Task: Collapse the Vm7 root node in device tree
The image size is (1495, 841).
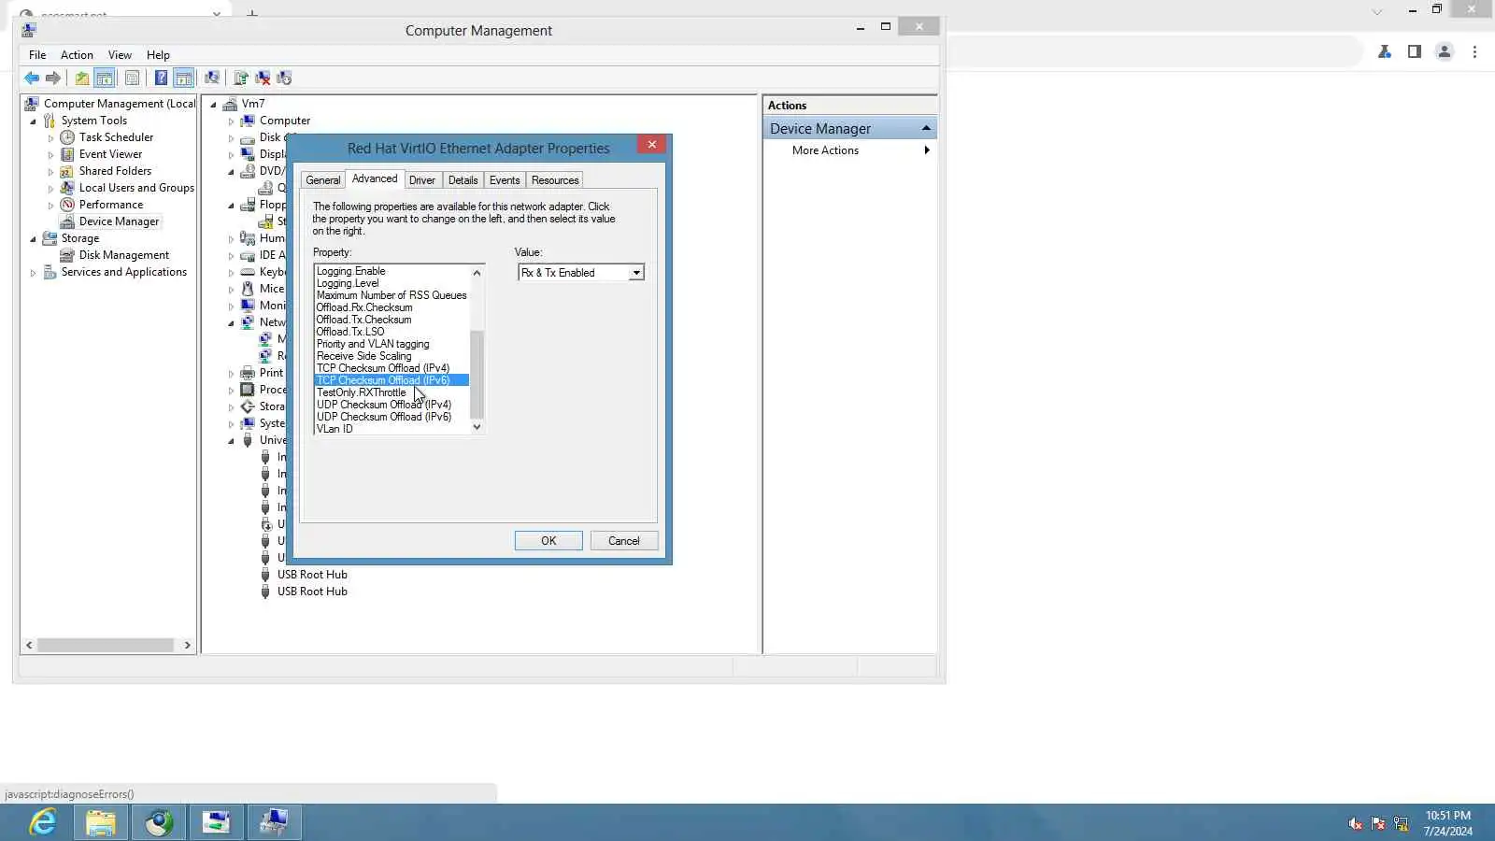Action: [214, 105]
